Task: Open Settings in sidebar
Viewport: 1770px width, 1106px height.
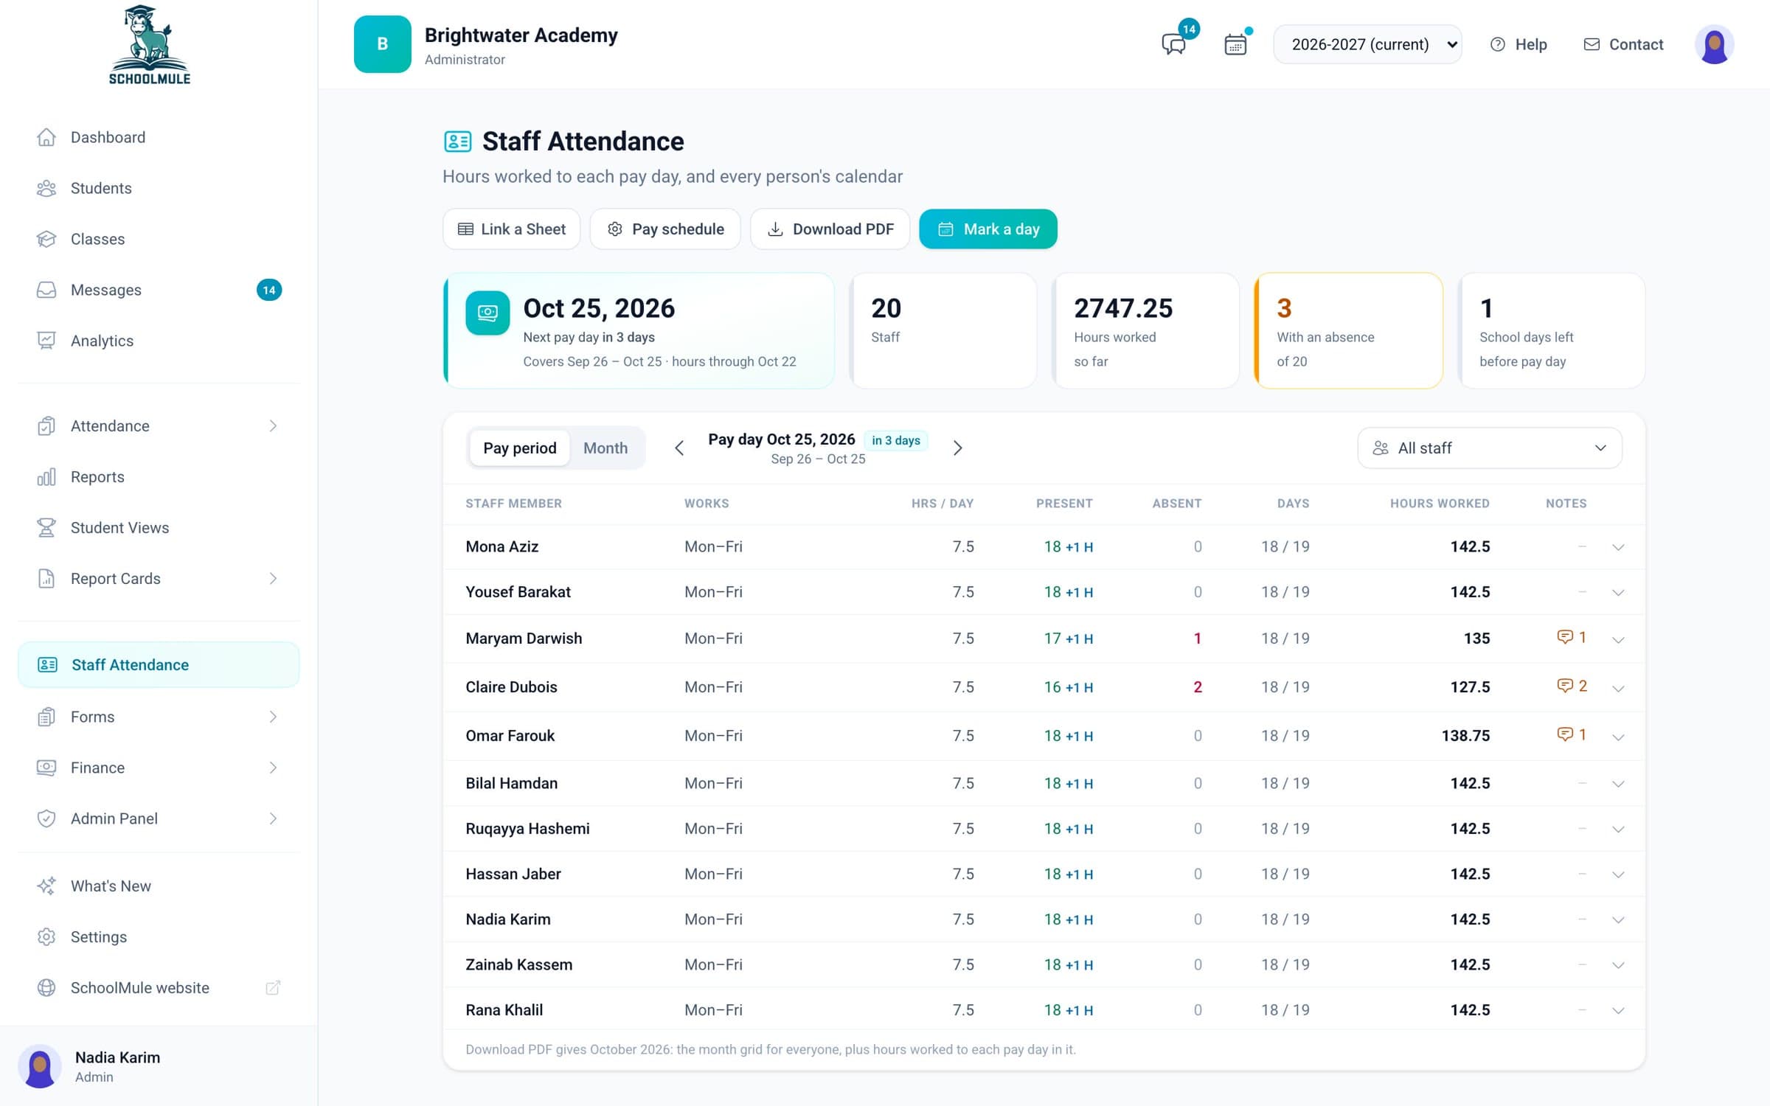Action: click(159, 937)
